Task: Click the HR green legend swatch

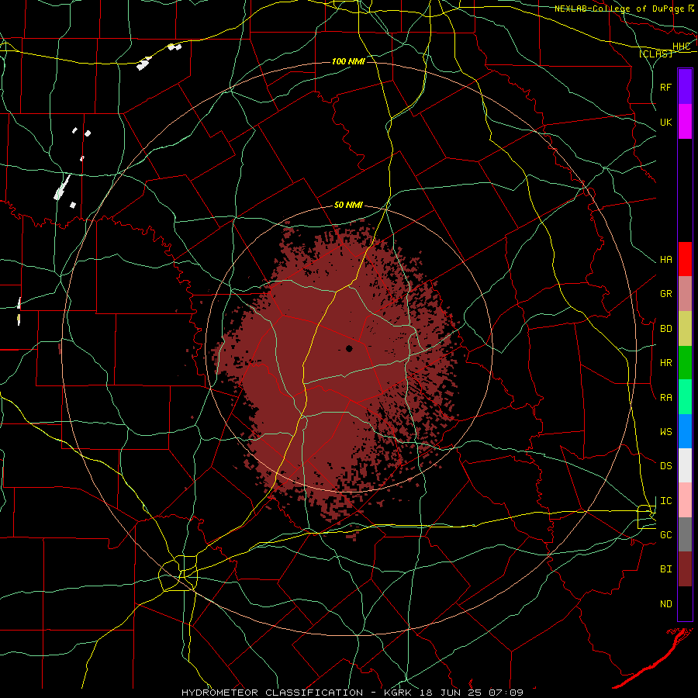Action: point(685,362)
